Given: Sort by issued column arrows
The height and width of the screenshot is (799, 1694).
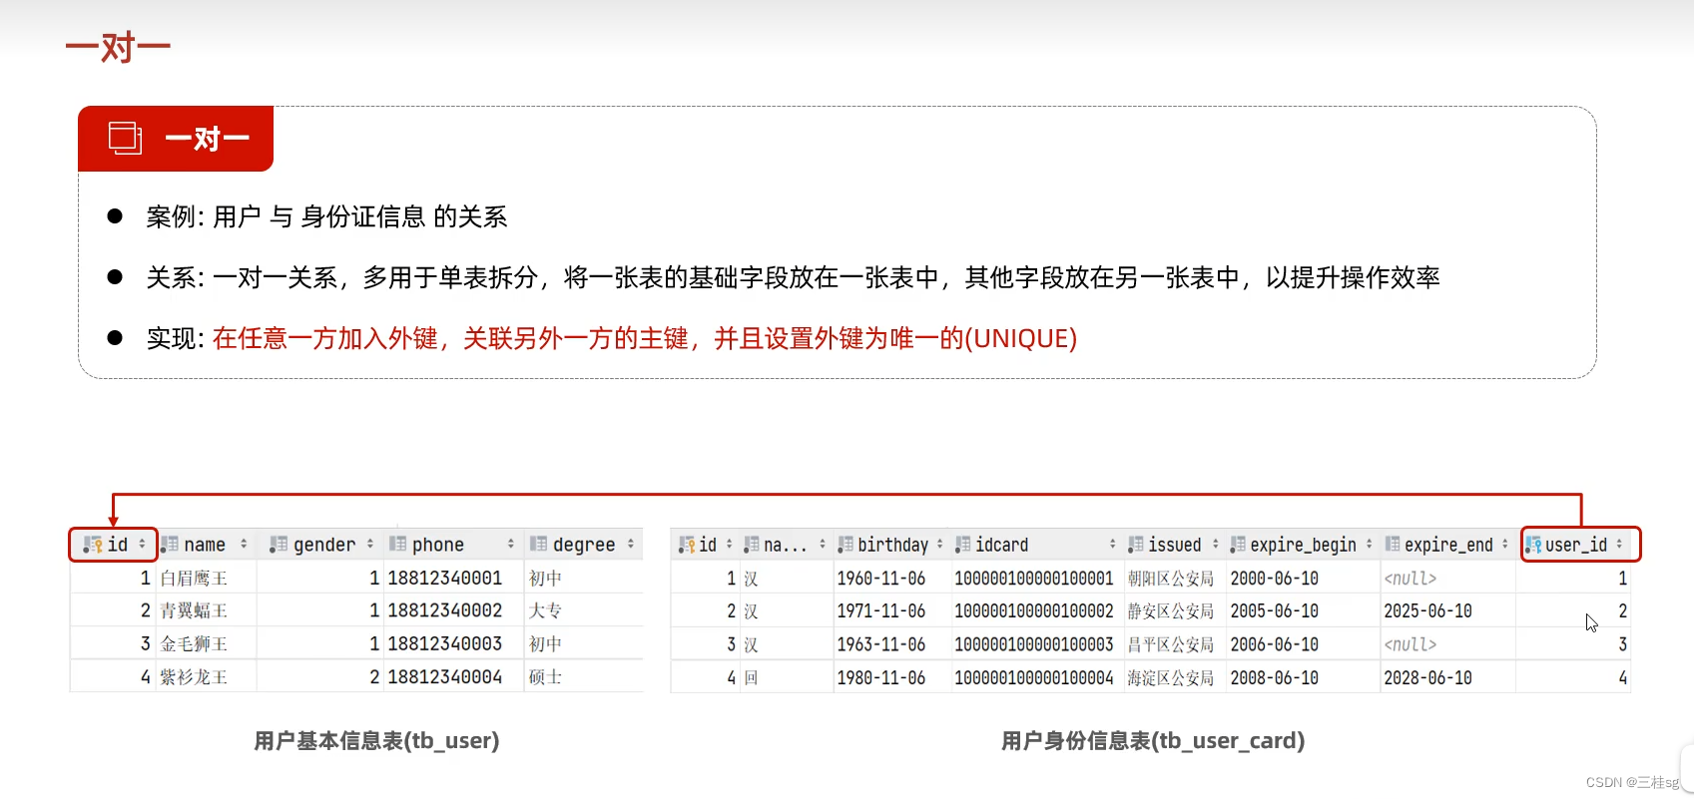Looking at the screenshot, I should 1216,545.
